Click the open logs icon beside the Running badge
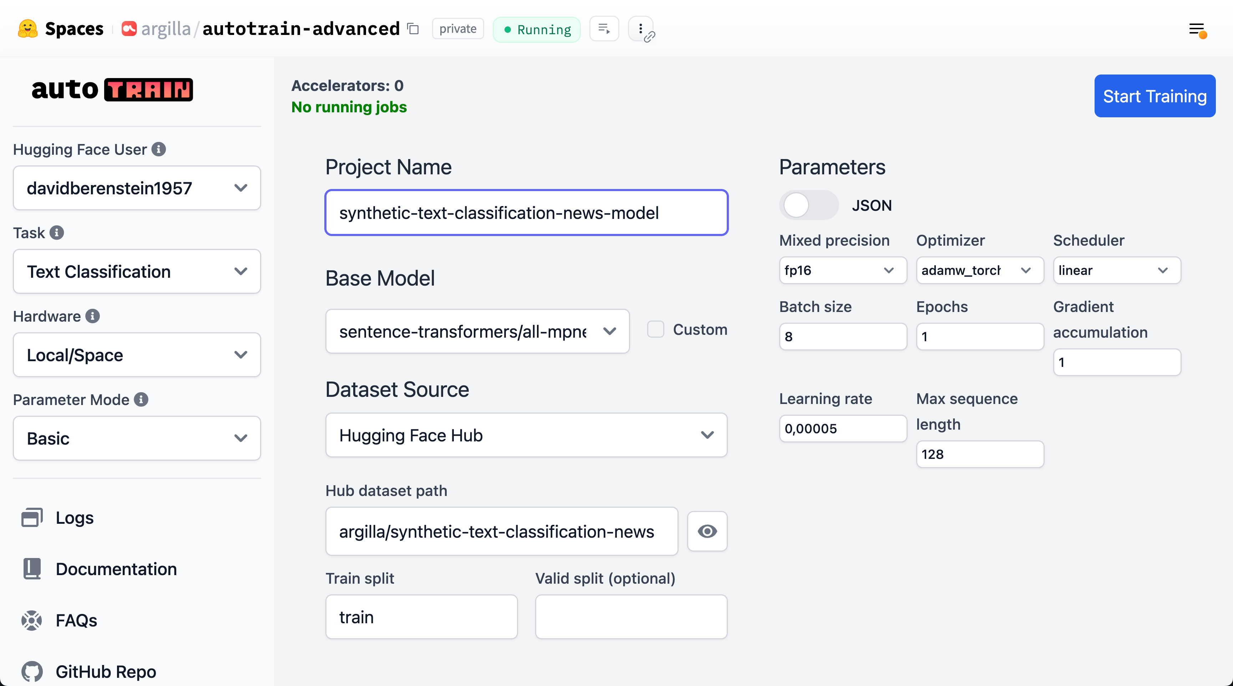Viewport: 1233px width, 686px height. pyautogui.click(x=604, y=29)
